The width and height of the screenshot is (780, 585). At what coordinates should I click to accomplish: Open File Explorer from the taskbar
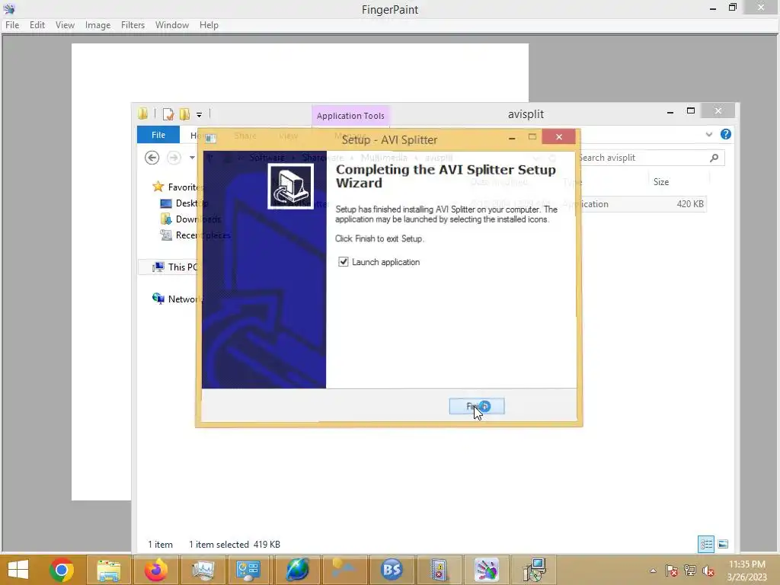click(x=108, y=570)
